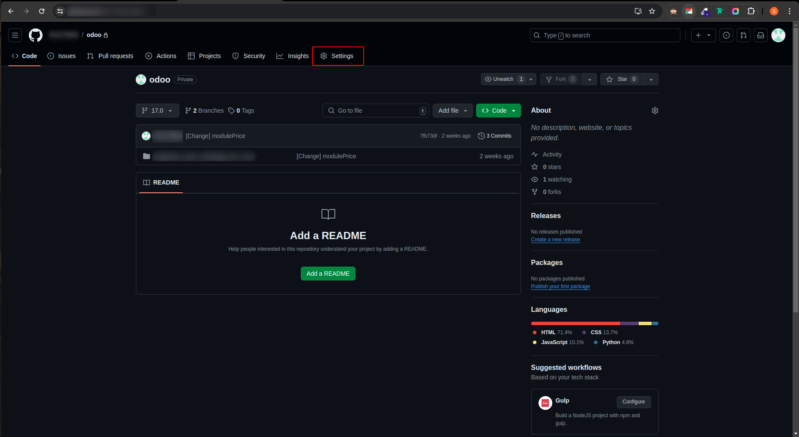
Task: Click the Chrome profile avatar icon
Action: coord(774,11)
